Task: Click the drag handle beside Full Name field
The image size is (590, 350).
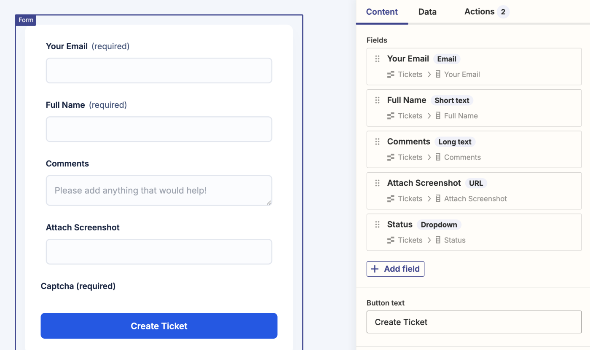Action: [x=378, y=100]
